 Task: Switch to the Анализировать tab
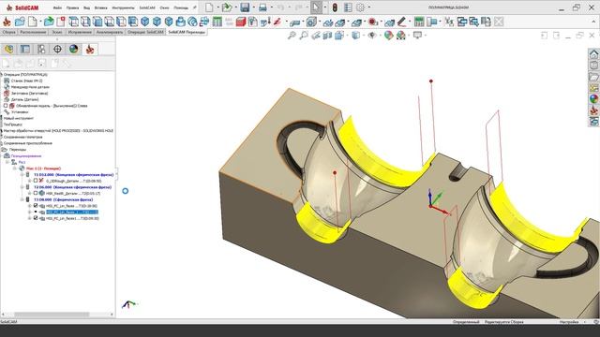coord(110,32)
